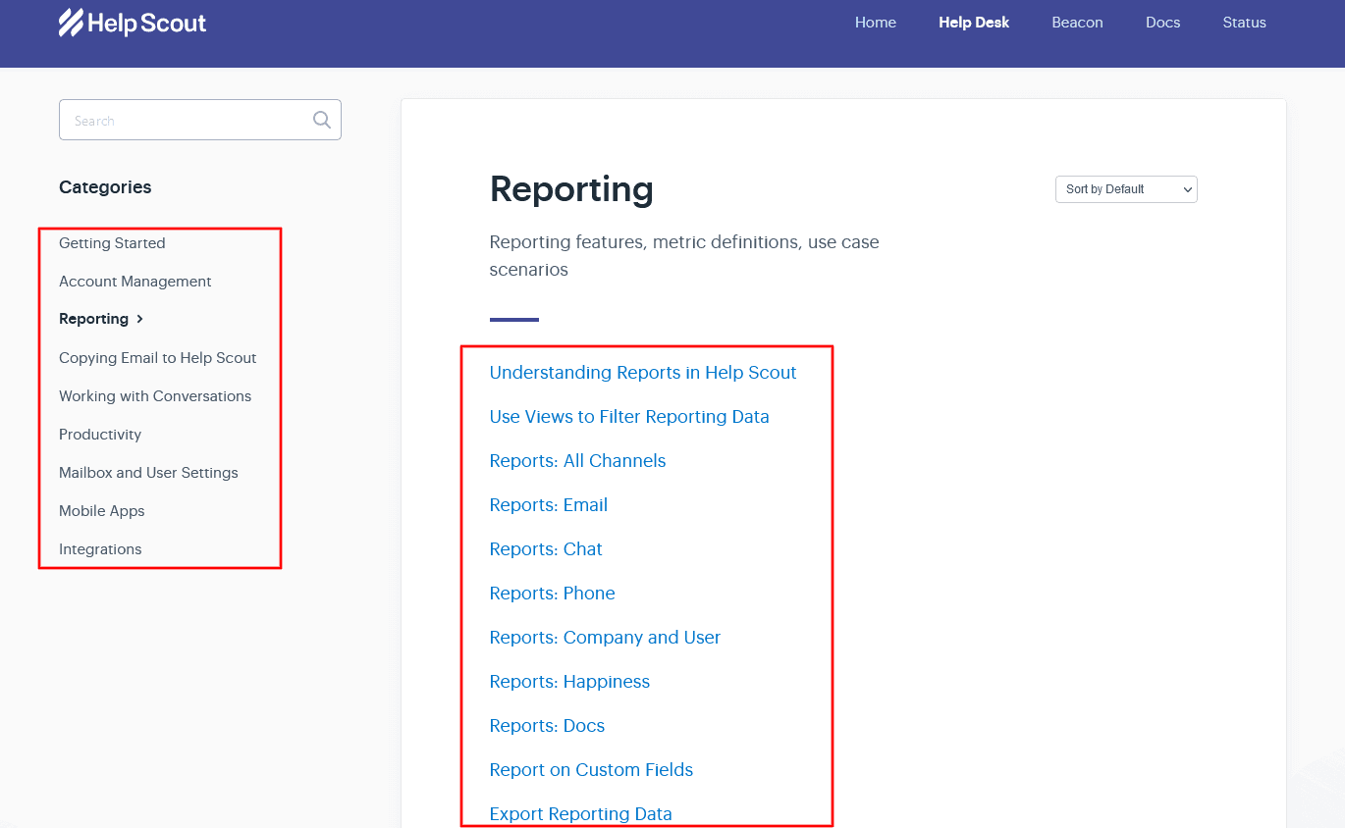Select Help Desk in top navigation
The image size is (1345, 828).
click(x=973, y=23)
